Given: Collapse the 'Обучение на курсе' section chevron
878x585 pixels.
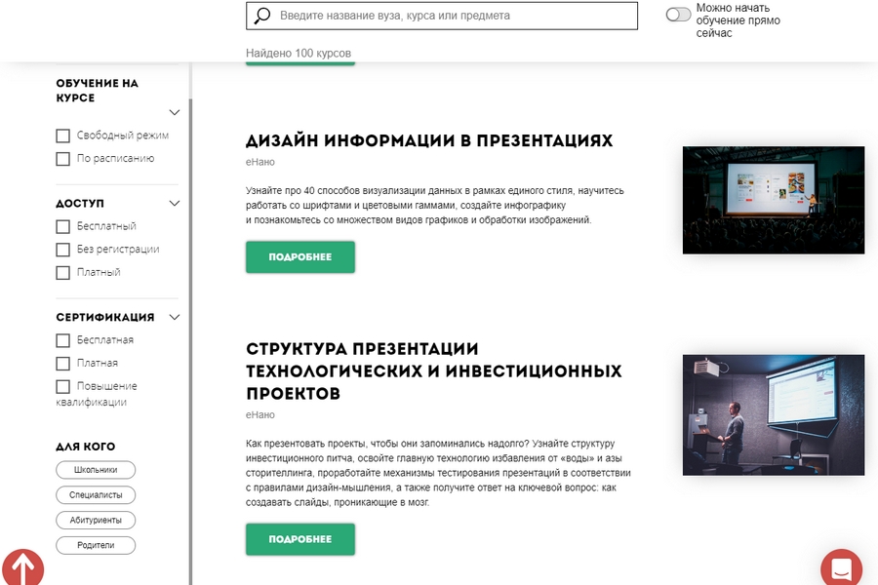Looking at the screenshot, I should [x=175, y=112].
